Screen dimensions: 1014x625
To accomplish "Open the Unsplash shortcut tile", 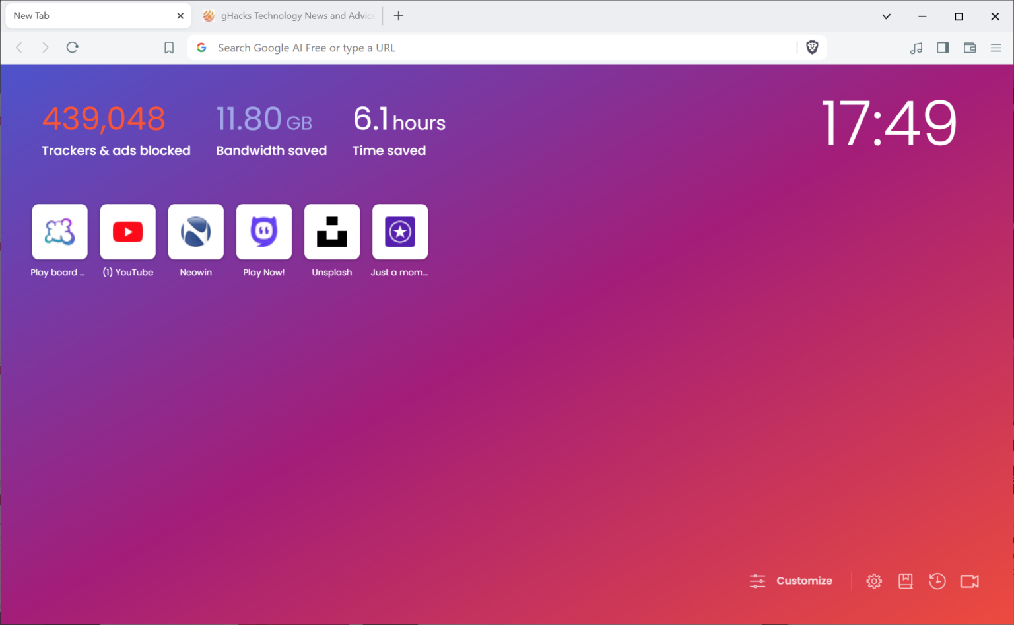I will point(331,232).
